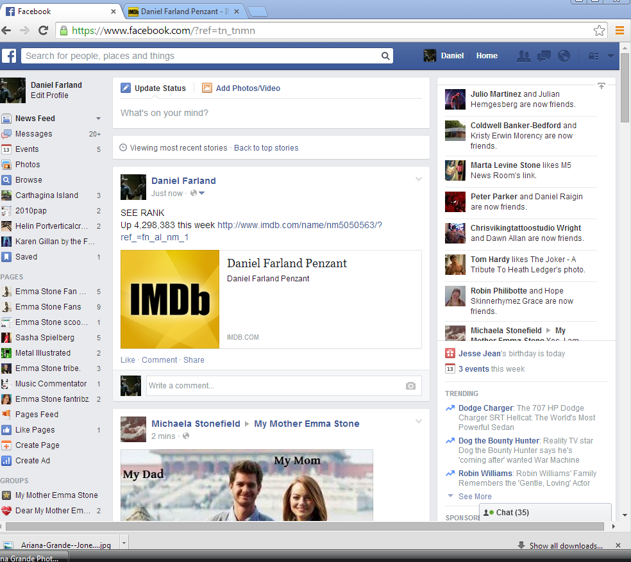The image size is (631, 562).
Task: Open Carthagina Island in the sidebar
Action: click(47, 195)
